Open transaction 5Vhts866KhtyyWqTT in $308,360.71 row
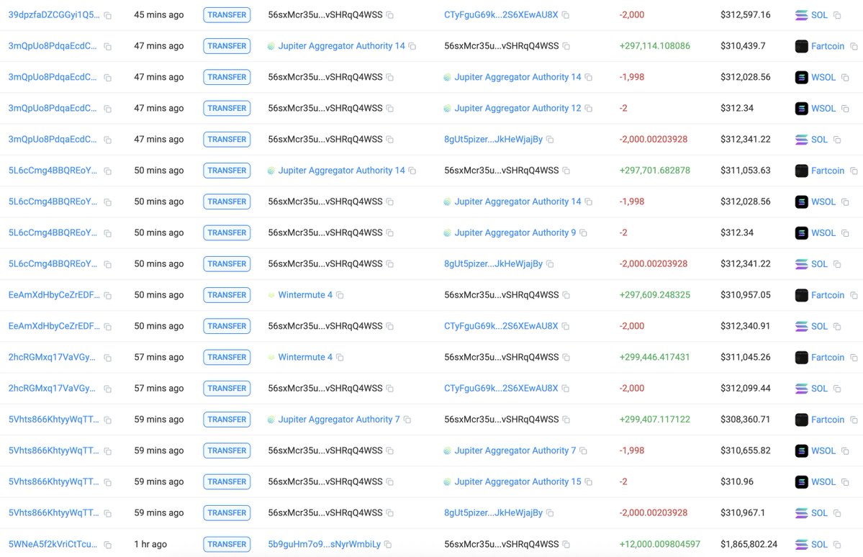The image size is (863, 557). pos(53,419)
